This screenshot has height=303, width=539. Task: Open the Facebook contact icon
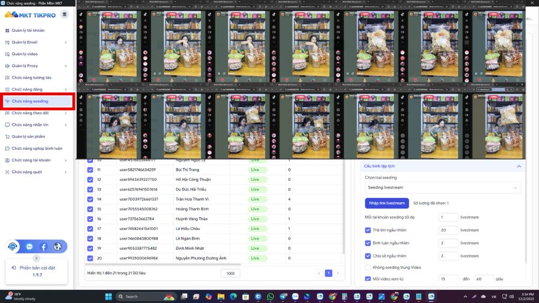(x=44, y=247)
